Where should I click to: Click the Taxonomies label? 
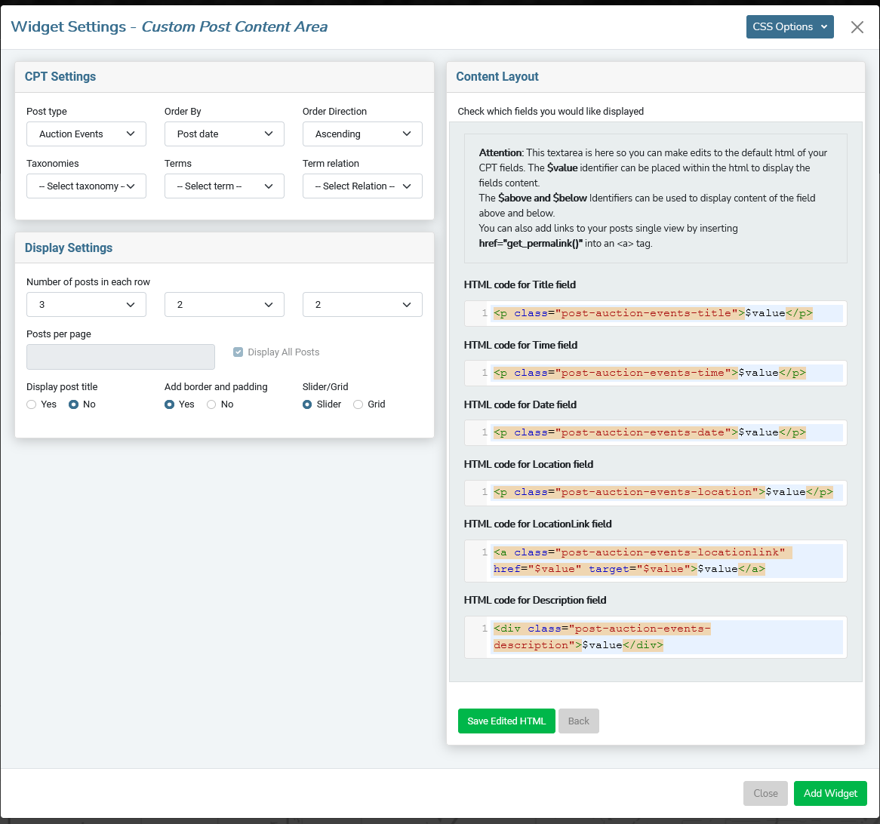pyautogui.click(x=53, y=164)
